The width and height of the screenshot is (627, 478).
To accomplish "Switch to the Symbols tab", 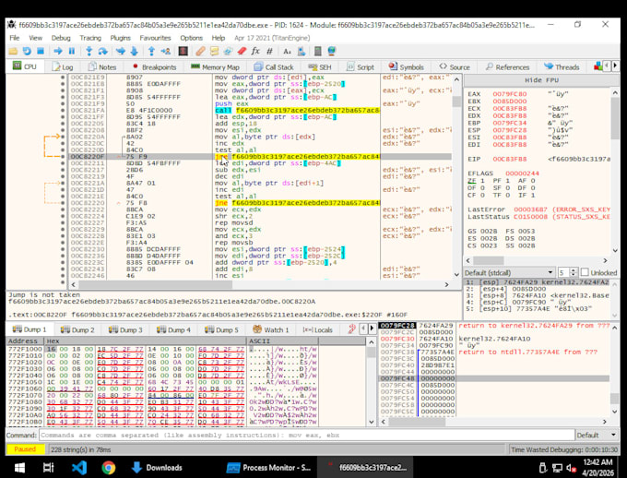I will [406, 66].
